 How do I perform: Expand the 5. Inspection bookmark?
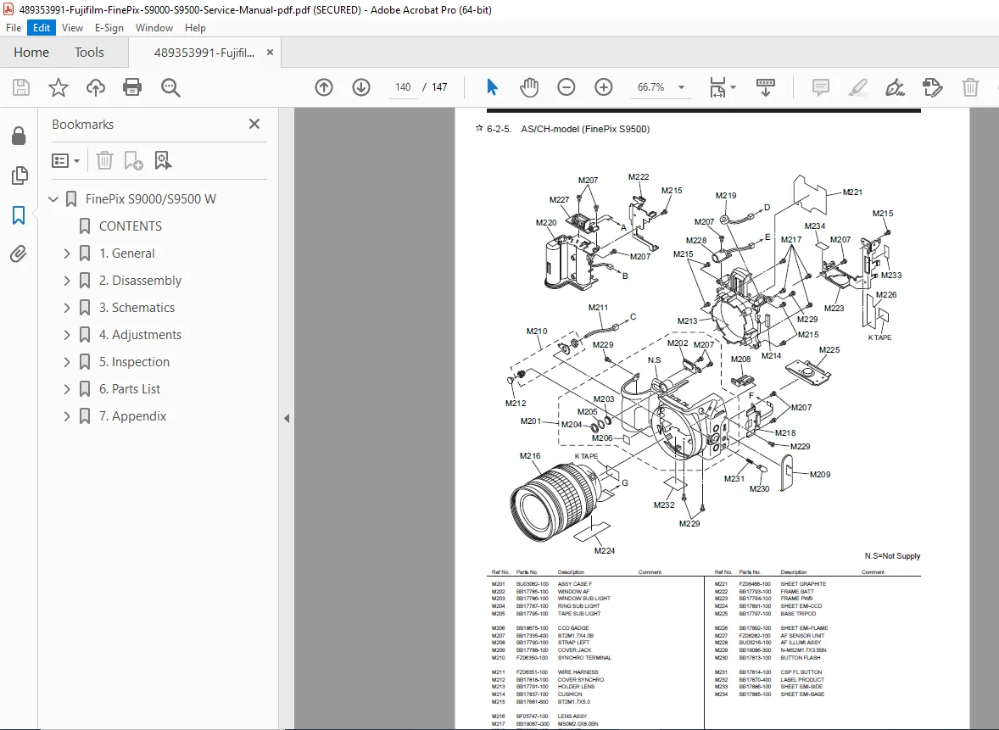tap(67, 362)
